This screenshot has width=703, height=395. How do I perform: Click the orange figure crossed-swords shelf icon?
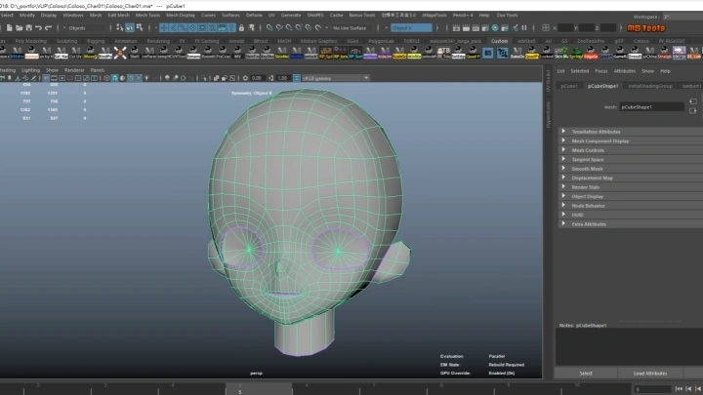120,53
